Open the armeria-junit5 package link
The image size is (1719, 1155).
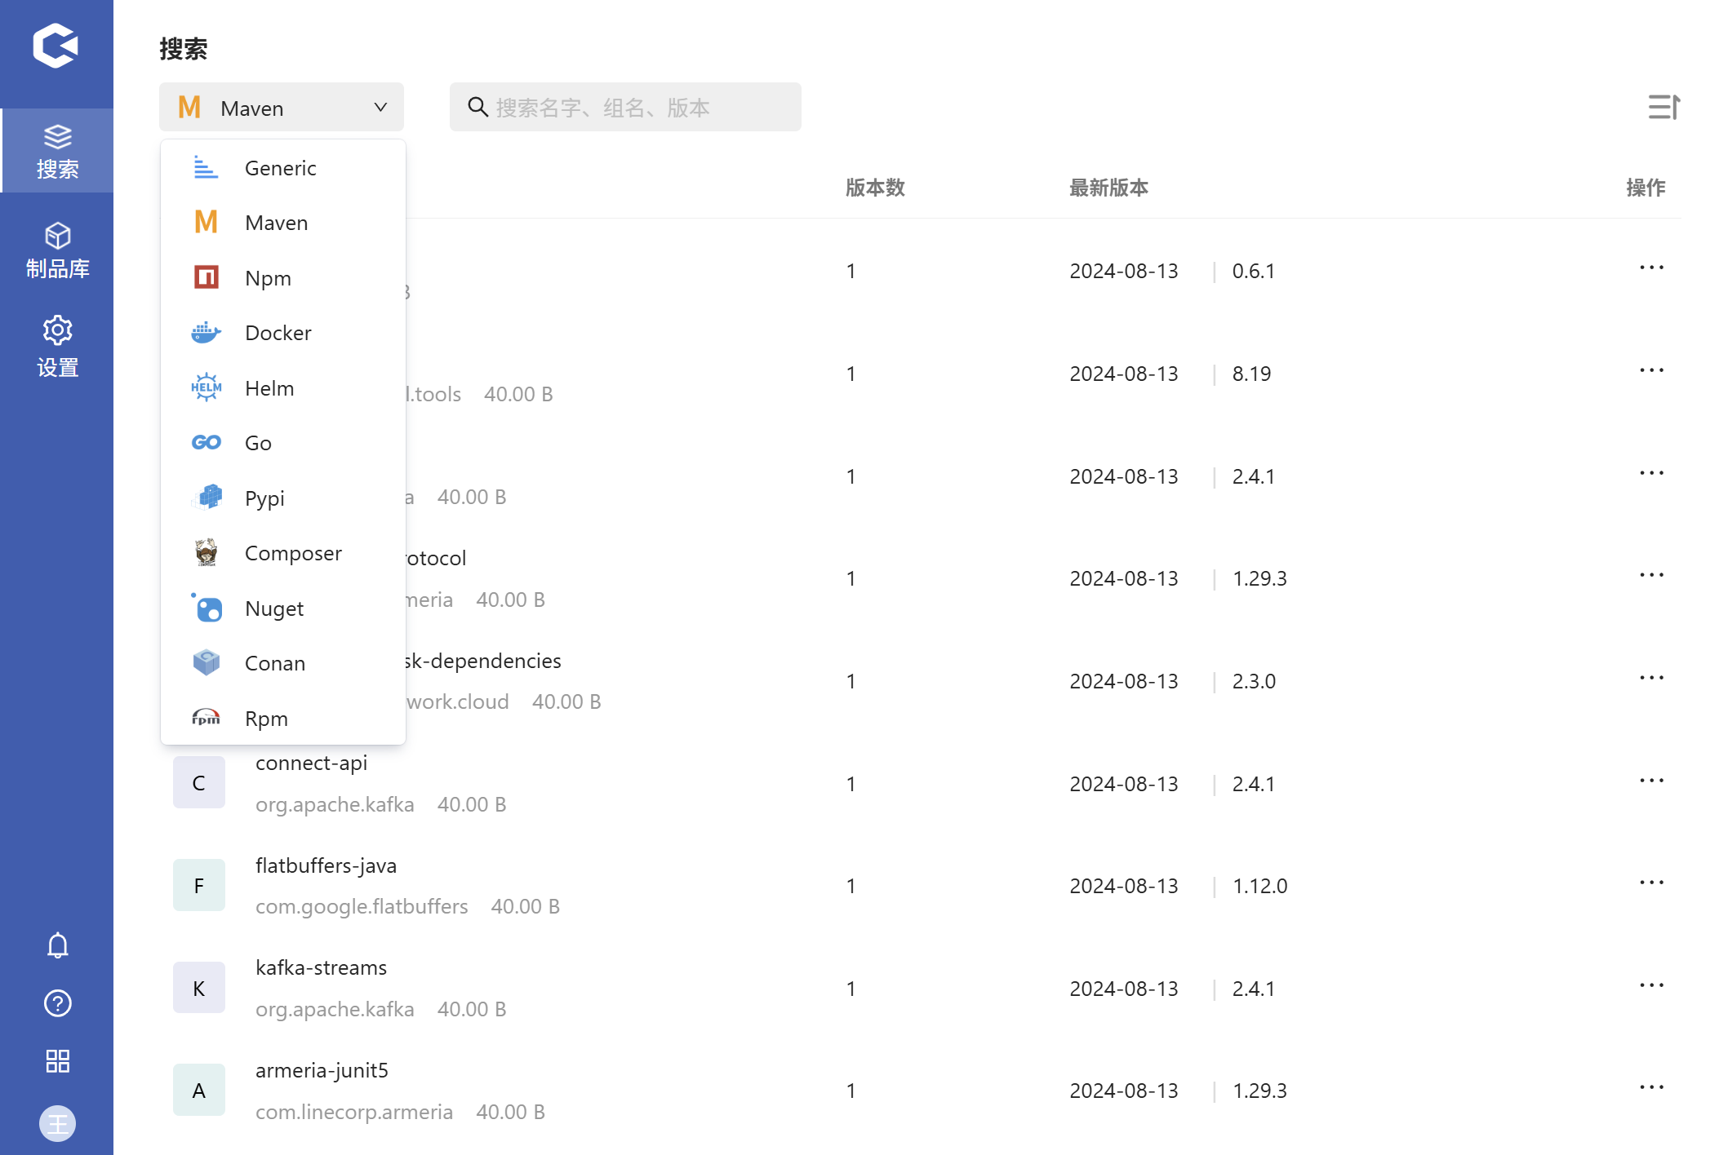(322, 1070)
